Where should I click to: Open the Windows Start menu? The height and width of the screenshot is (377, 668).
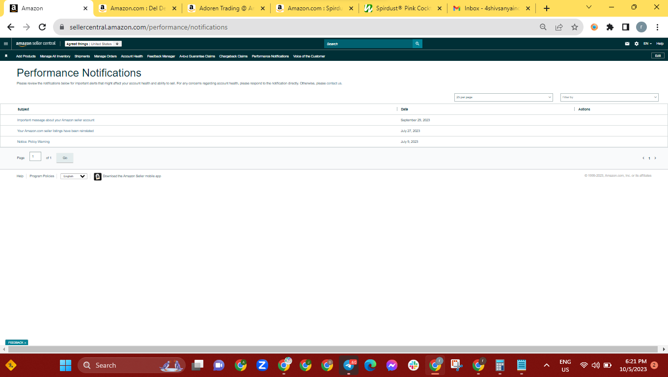(x=65, y=365)
